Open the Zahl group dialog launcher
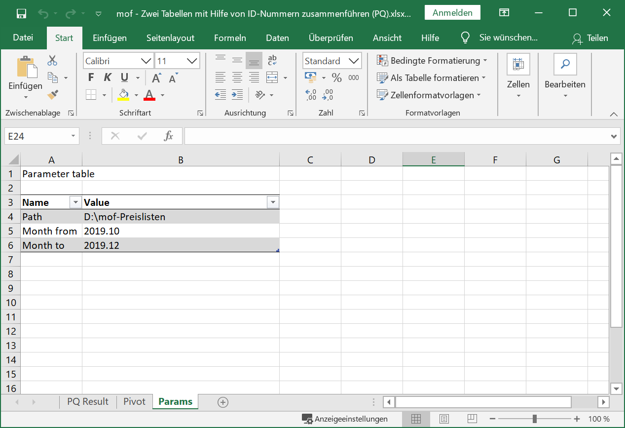Viewport: 625px width, 428px height. [362, 113]
